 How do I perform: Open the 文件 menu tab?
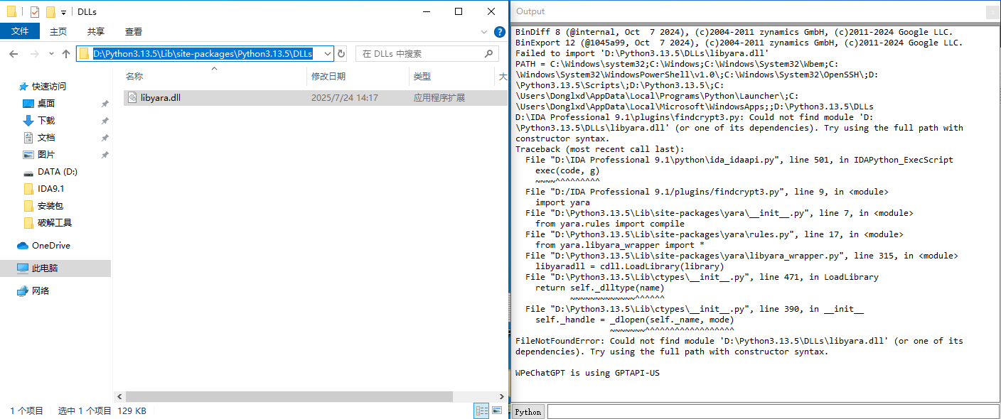click(x=20, y=31)
